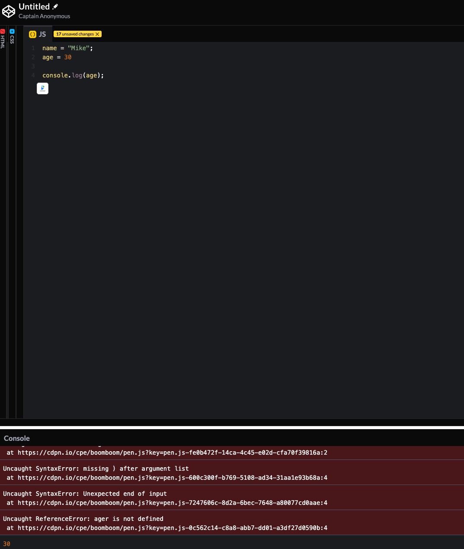
Task: Click the small white extension icon below the code
Action: click(x=42, y=88)
